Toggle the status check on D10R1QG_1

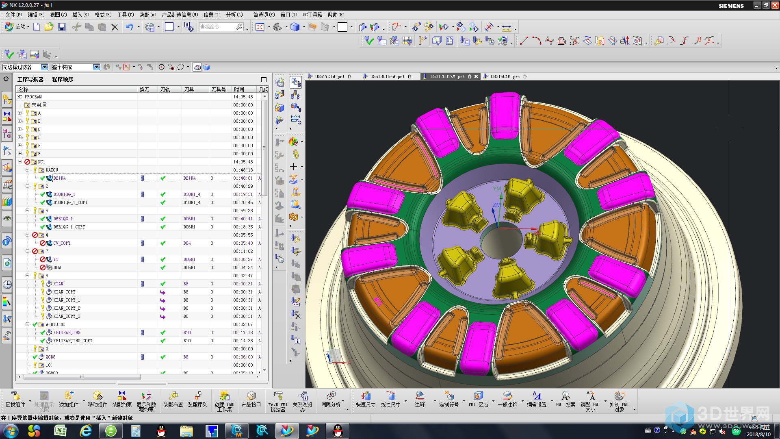pos(42,194)
